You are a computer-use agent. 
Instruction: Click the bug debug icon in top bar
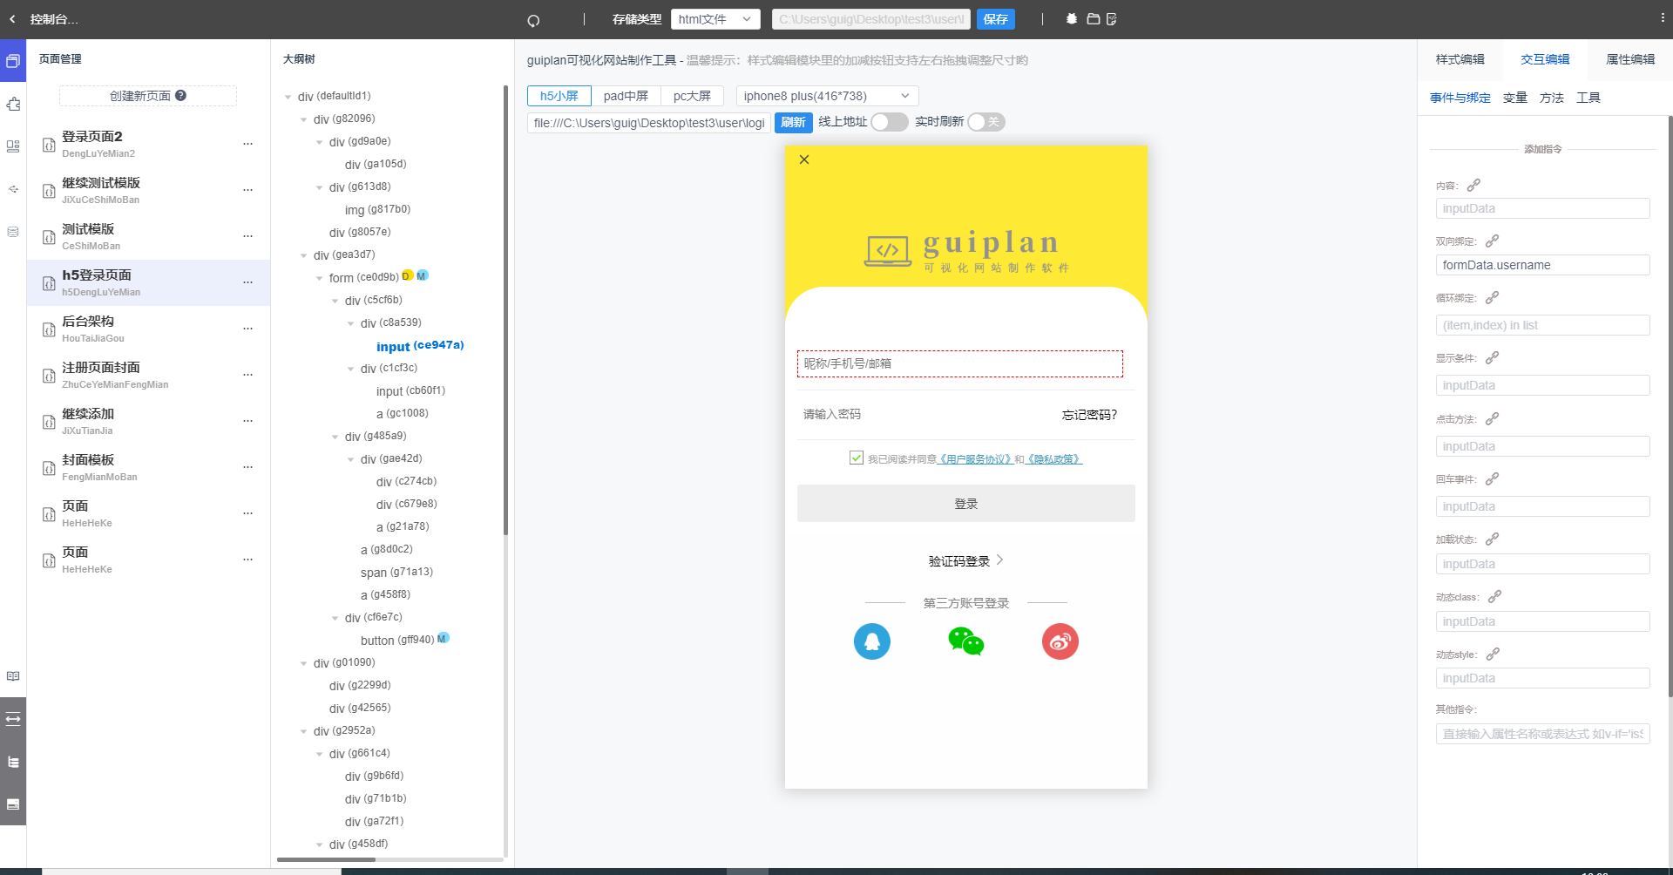tap(1071, 19)
